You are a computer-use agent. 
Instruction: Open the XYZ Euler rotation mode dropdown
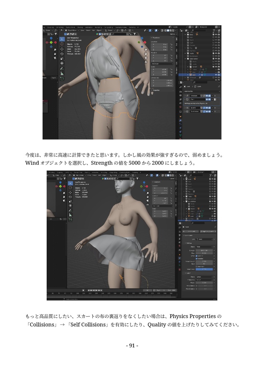[x=162, y=64]
